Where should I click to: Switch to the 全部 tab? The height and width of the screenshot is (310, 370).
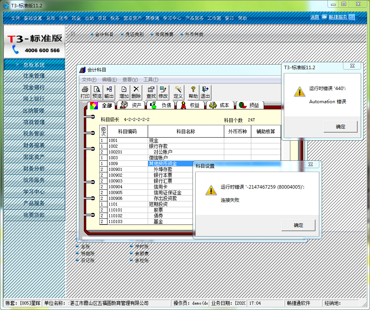pos(101,105)
